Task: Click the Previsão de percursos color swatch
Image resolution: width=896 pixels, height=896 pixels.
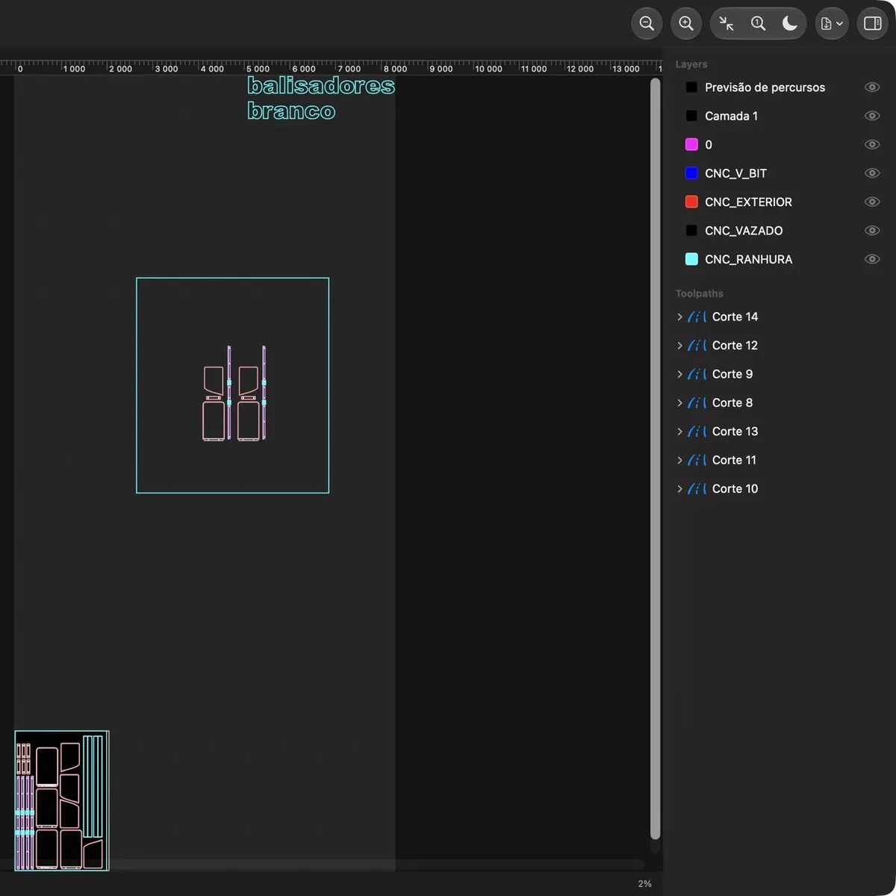Action: (x=691, y=87)
